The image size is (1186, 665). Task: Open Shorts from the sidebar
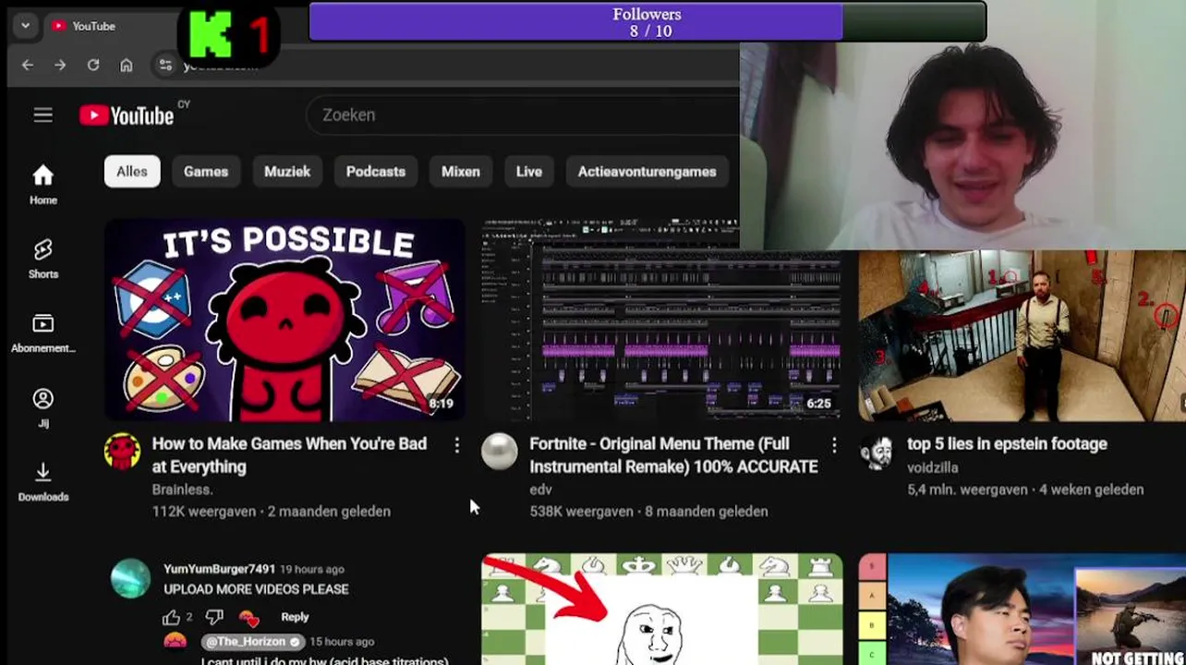point(43,259)
